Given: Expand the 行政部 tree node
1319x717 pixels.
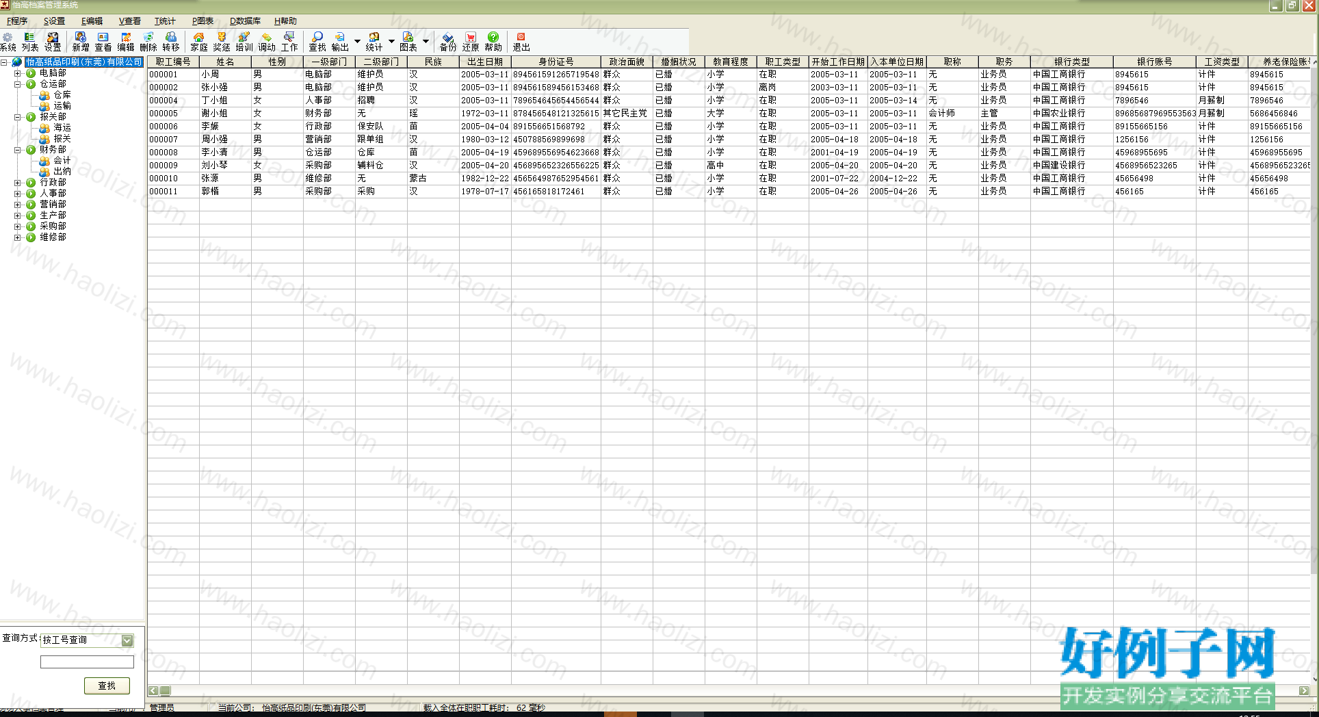Looking at the screenshot, I should (18, 183).
